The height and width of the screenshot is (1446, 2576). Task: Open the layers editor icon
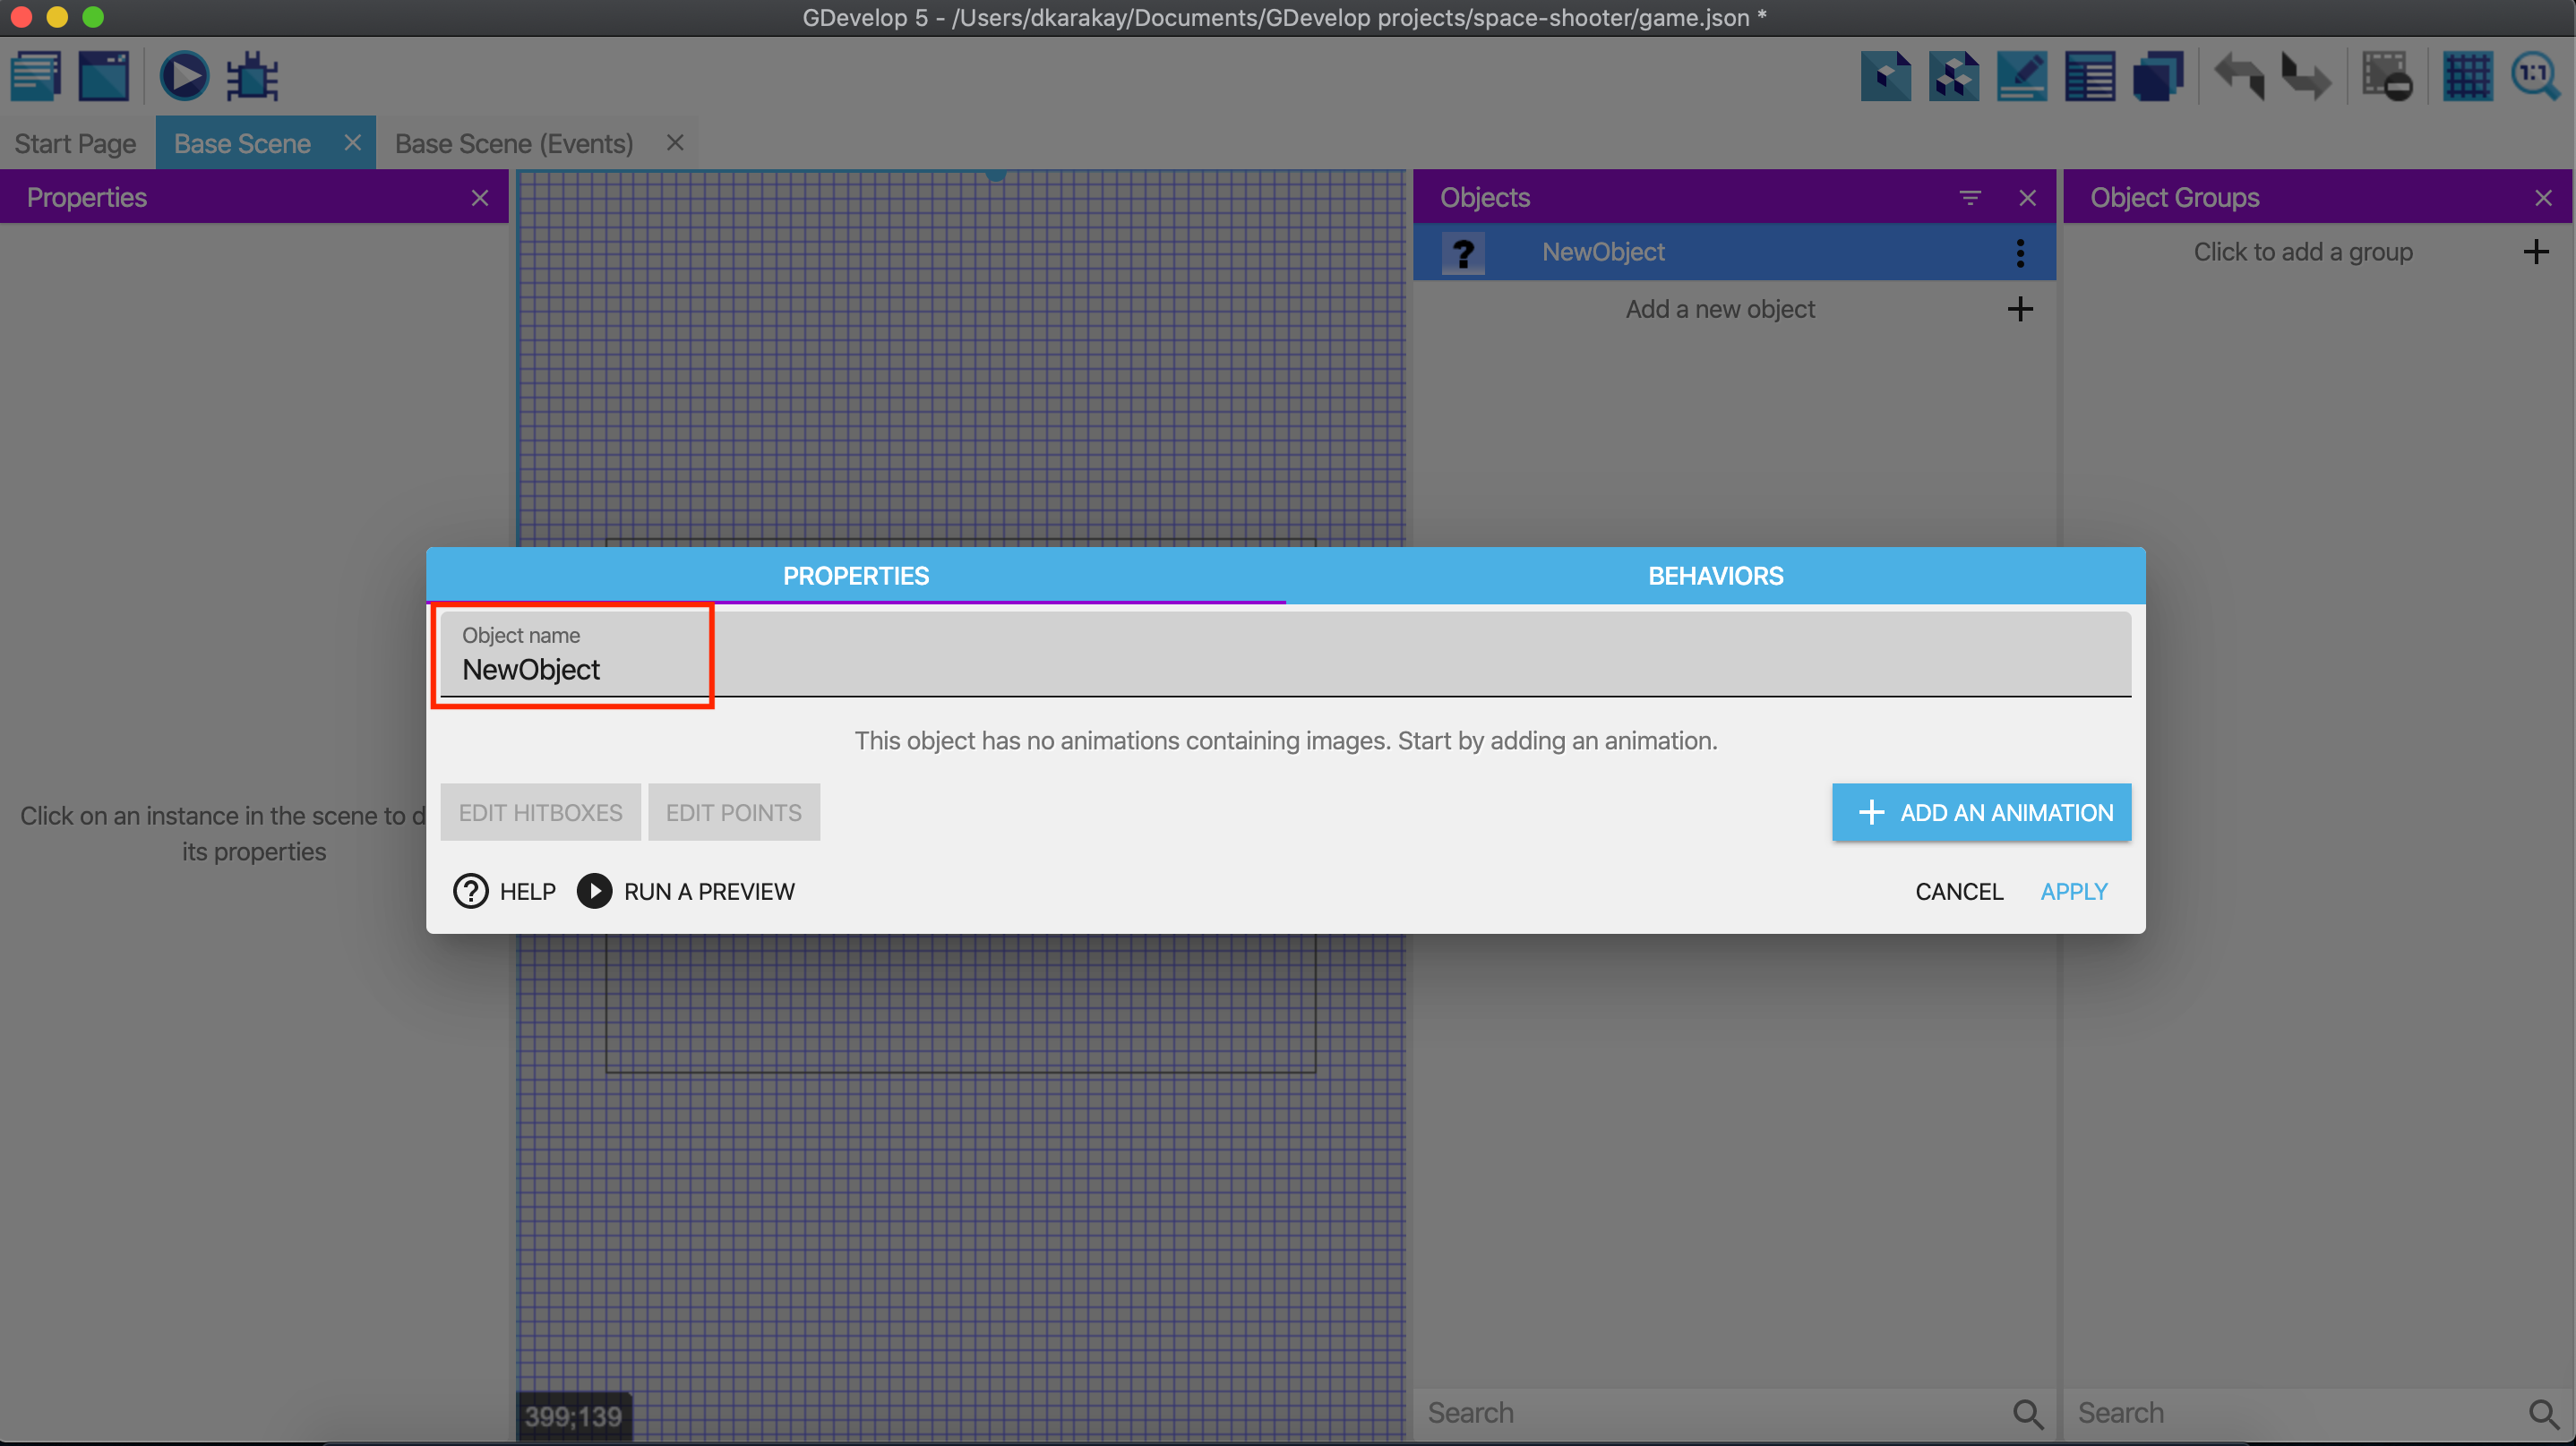coord(2158,76)
